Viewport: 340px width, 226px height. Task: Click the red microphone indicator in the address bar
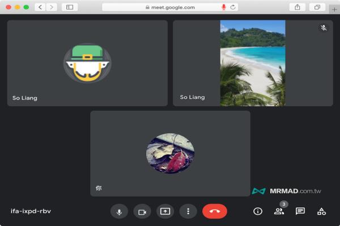224,7
